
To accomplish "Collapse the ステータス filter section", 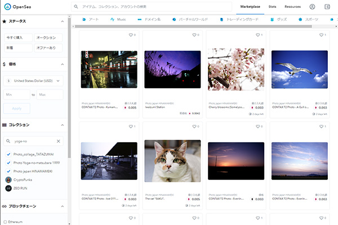I will [62, 21].
